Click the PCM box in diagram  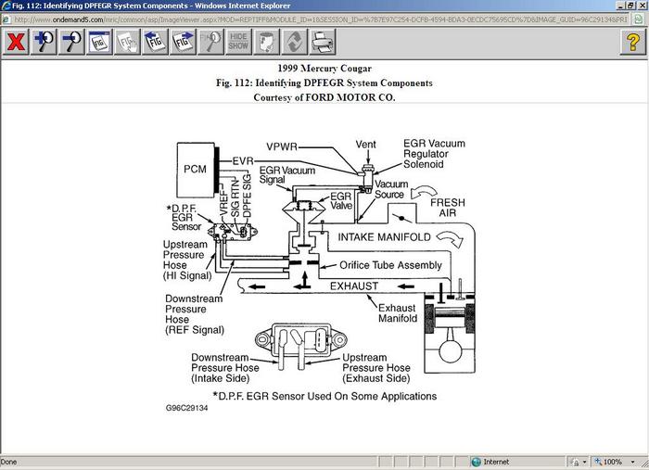tap(196, 170)
